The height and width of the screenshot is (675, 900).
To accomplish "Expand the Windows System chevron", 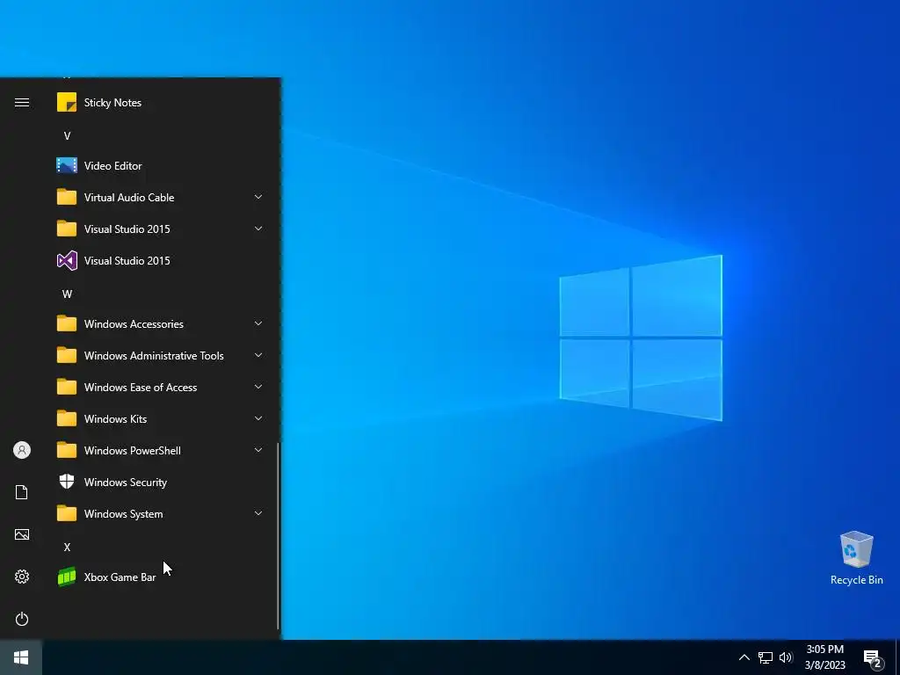I will coord(258,513).
